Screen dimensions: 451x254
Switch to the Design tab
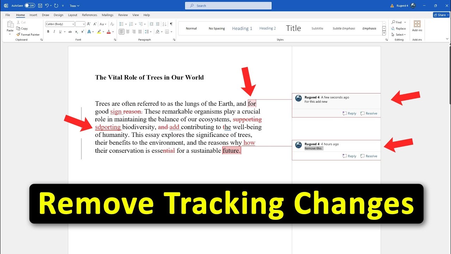[58, 15]
